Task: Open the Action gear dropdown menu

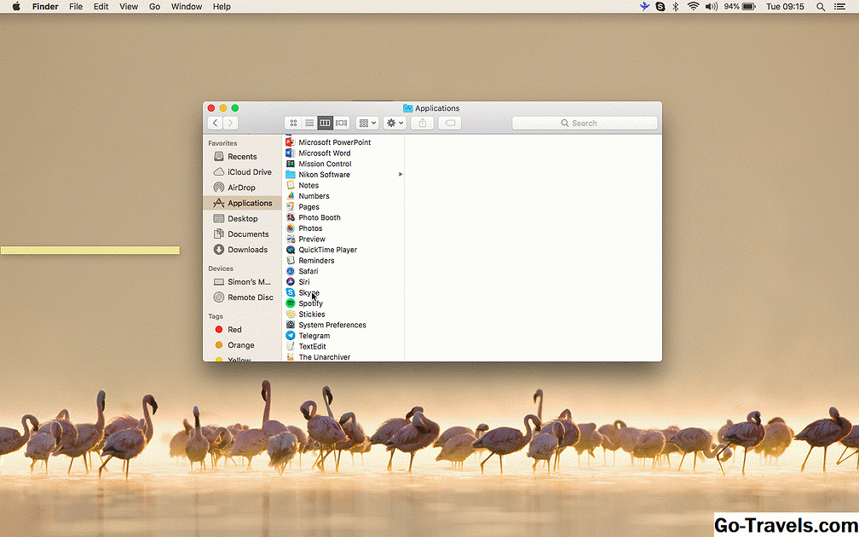Action: coord(395,124)
